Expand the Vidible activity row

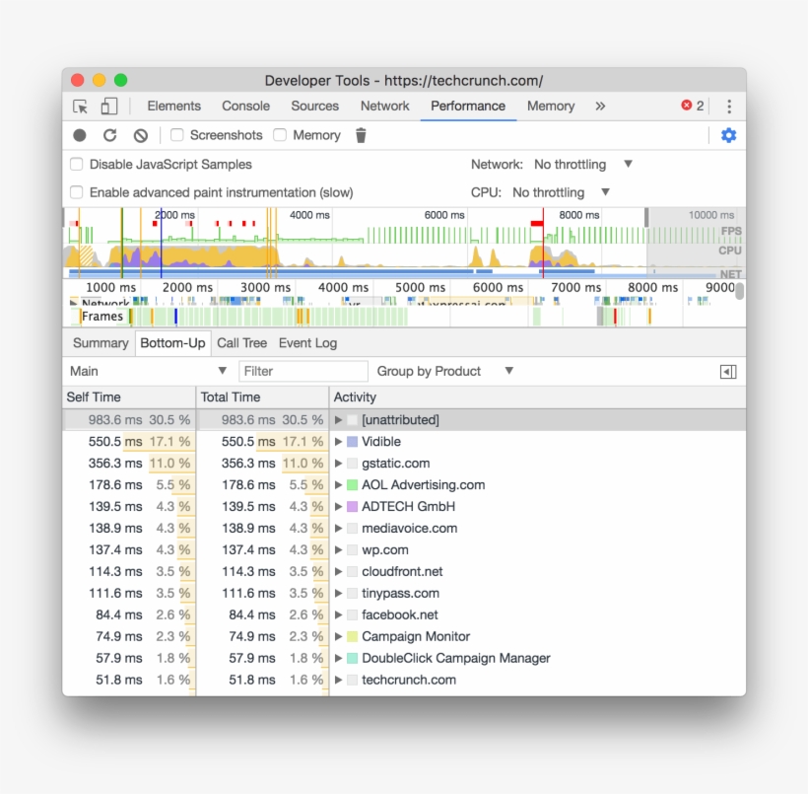[x=337, y=441]
